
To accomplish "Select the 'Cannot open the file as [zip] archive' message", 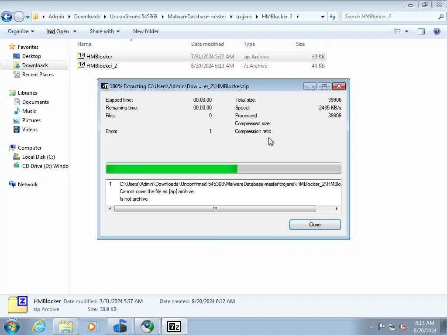I will 157,191.
